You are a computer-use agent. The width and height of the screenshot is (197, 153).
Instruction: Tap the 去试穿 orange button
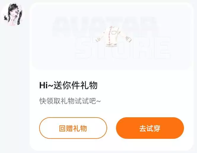150,128
